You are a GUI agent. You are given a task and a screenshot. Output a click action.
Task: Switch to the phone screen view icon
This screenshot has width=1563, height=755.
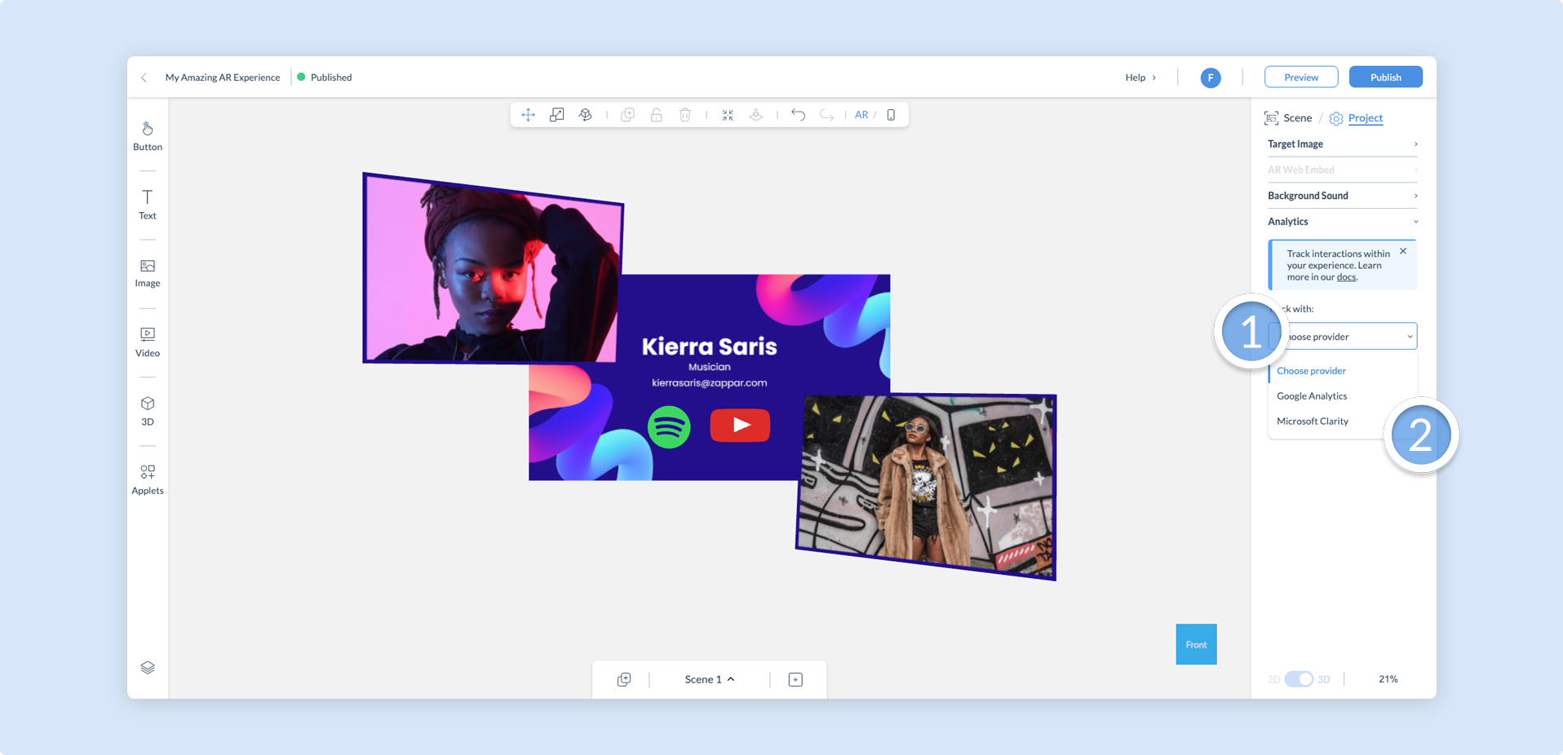click(891, 115)
